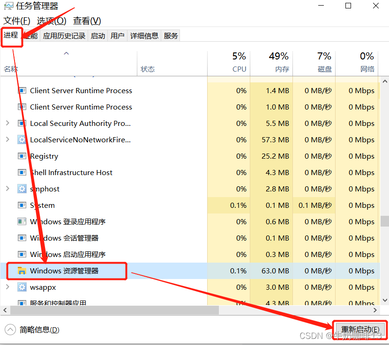The width and height of the screenshot is (389, 345).
Task: Select the Windows 资源管理器 process row
Action: (x=190, y=271)
